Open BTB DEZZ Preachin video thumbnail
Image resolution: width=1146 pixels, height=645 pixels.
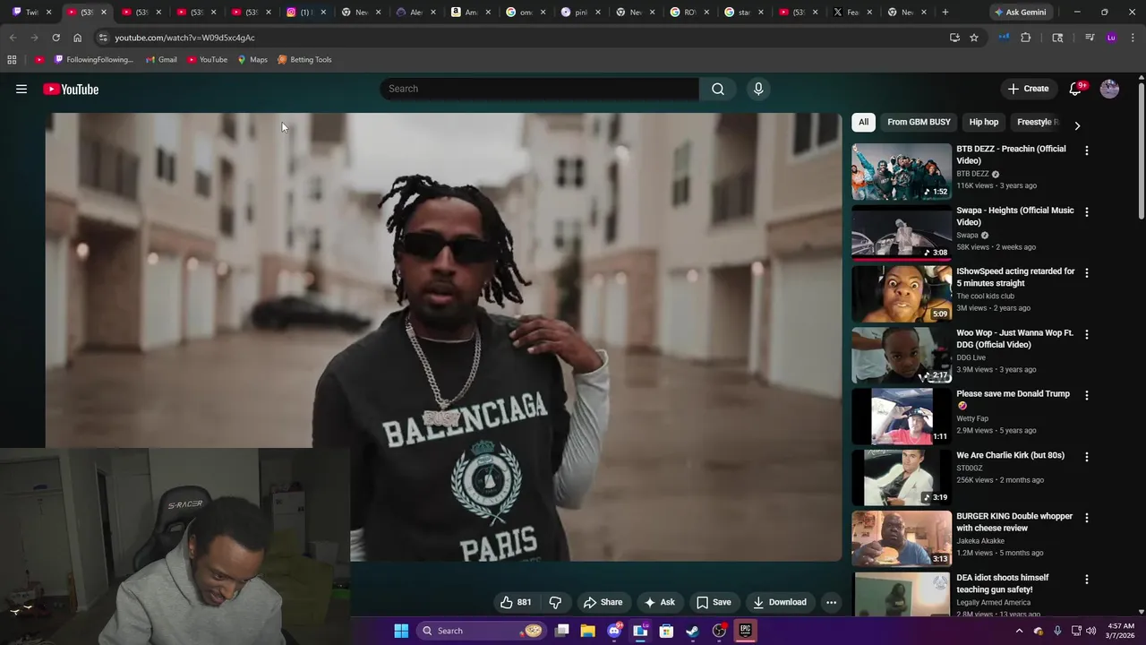tap(902, 172)
